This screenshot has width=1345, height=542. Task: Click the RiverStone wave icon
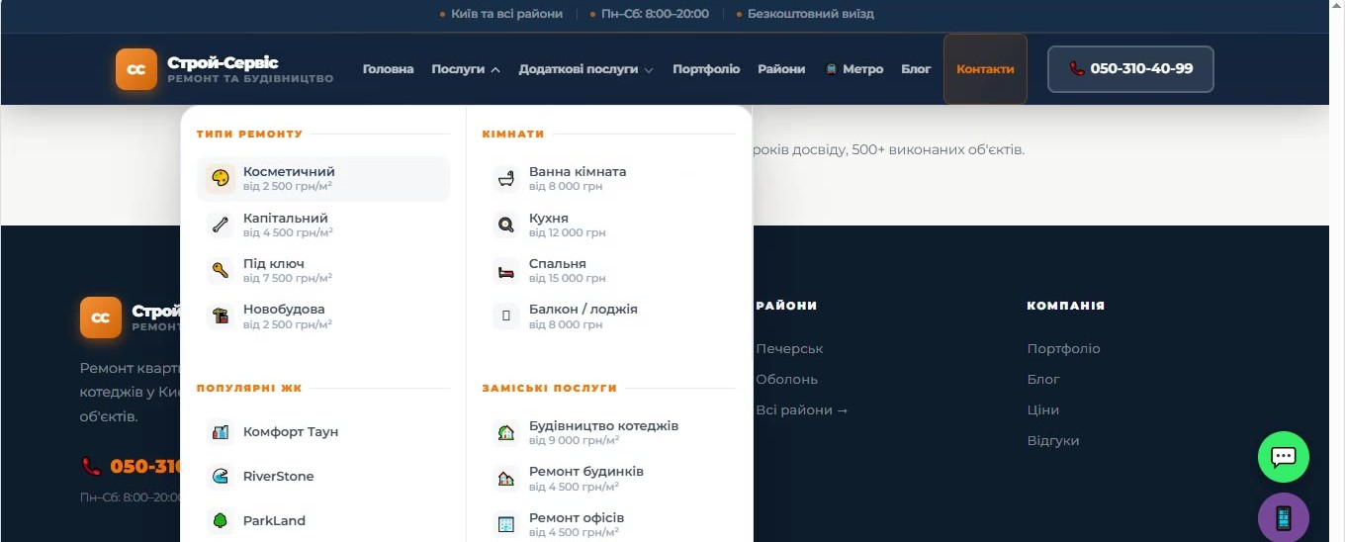click(221, 476)
